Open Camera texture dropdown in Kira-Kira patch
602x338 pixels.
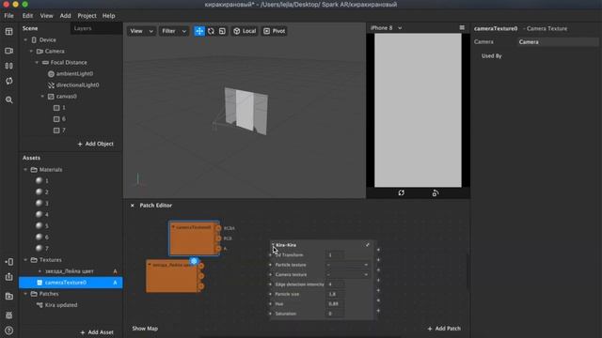tap(347, 275)
